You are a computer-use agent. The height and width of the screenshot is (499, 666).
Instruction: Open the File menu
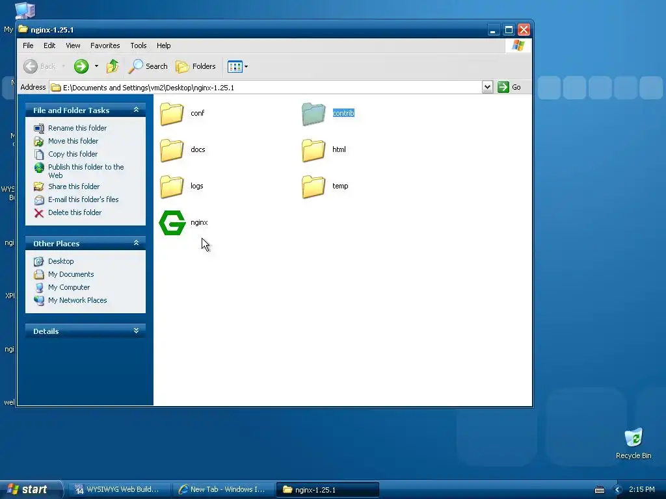[x=28, y=45]
